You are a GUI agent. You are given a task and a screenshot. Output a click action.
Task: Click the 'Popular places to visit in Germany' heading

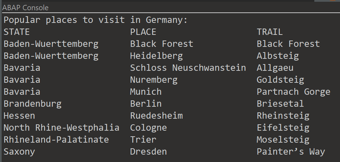click(96, 20)
